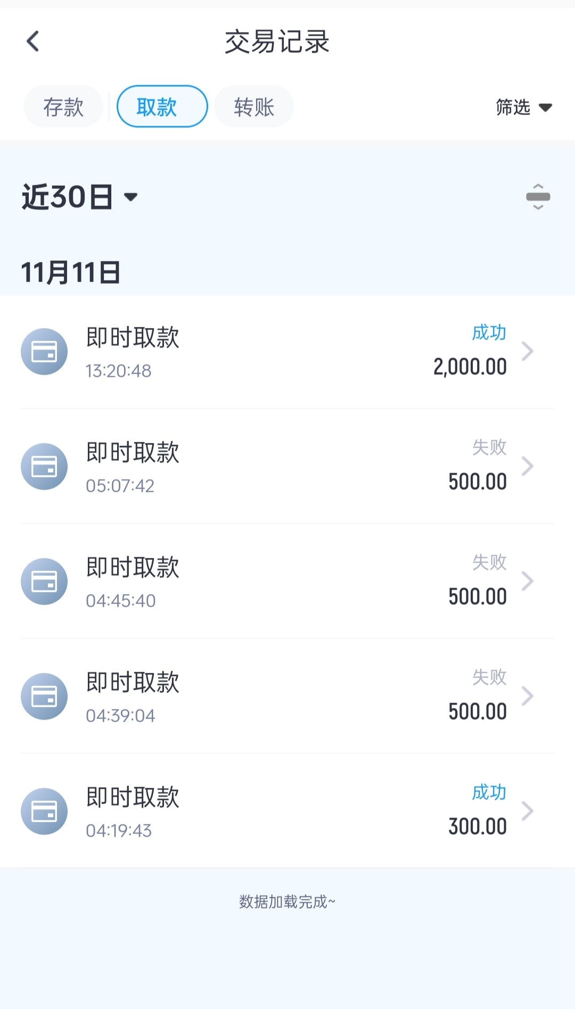
Task: Tap the 11月11日 date header
Action: 71,272
